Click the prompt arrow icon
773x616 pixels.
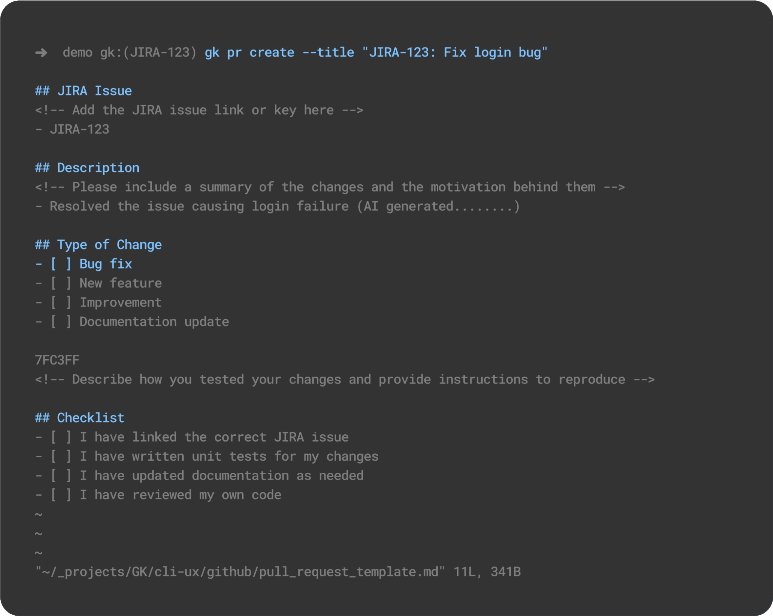(41, 53)
